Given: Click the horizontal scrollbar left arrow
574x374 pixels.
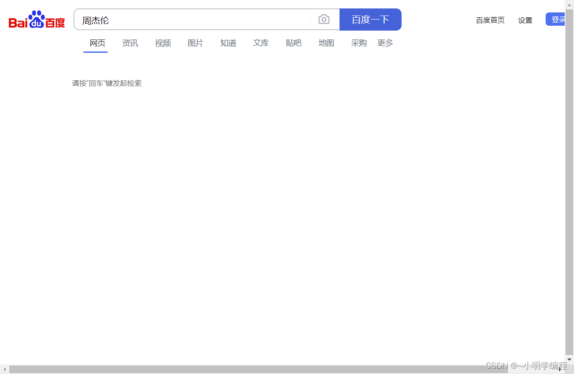Looking at the screenshot, I should point(5,370).
